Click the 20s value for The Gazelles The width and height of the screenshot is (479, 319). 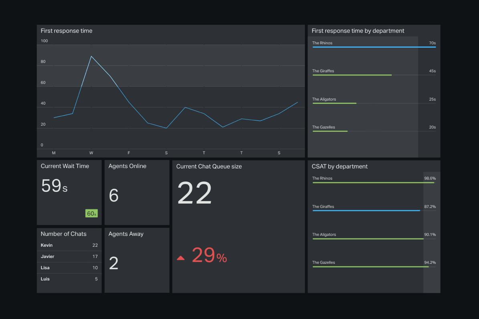coord(432,127)
